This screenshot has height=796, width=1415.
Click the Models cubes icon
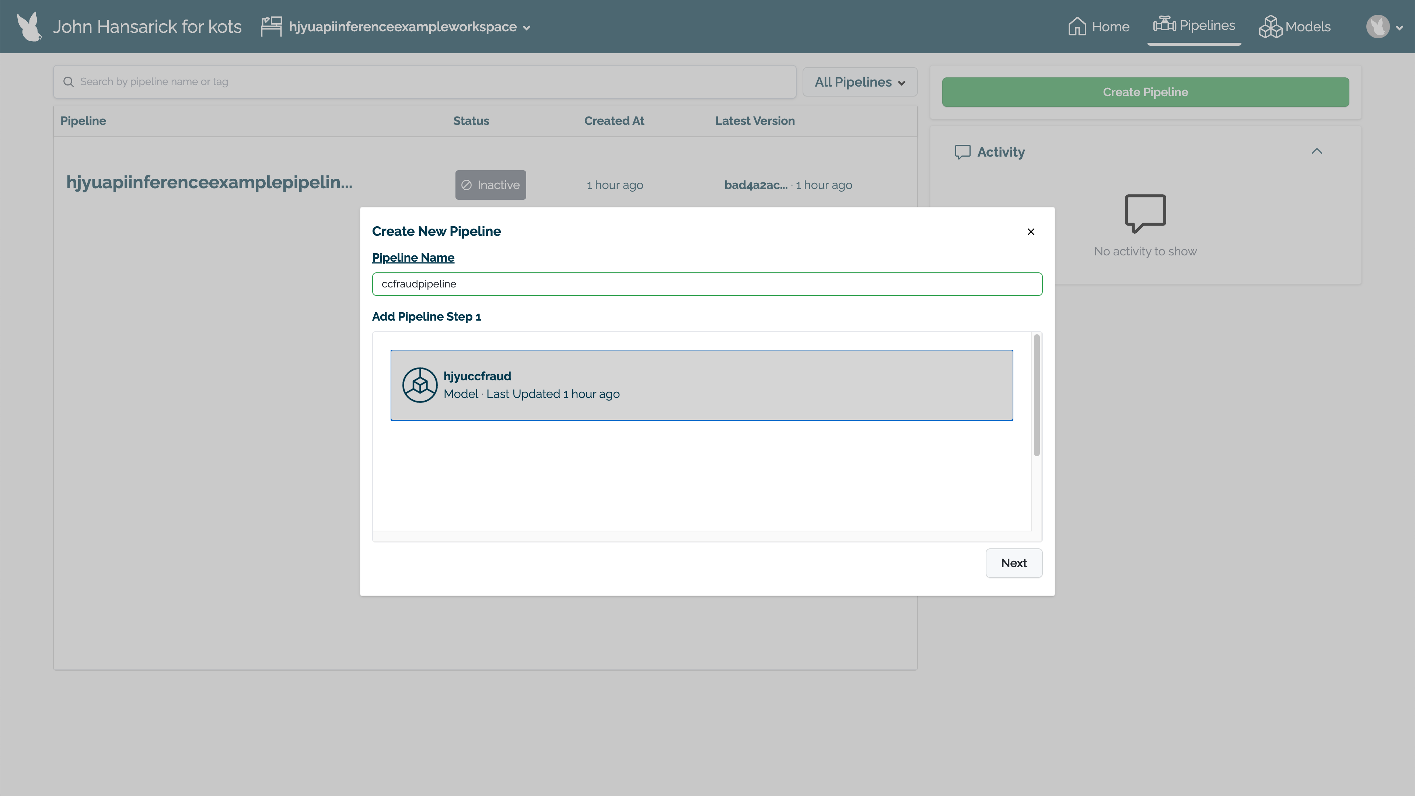pyautogui.click(x=1270, y=27)
